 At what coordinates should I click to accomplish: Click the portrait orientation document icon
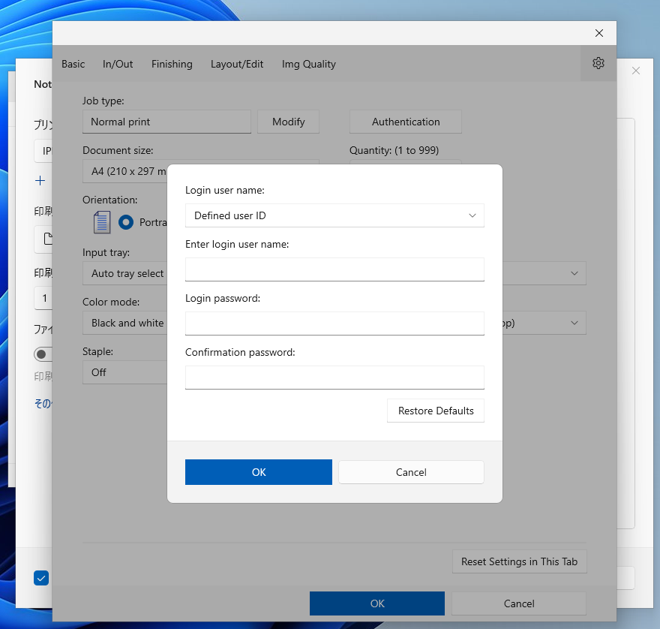(x=101, y=222)
